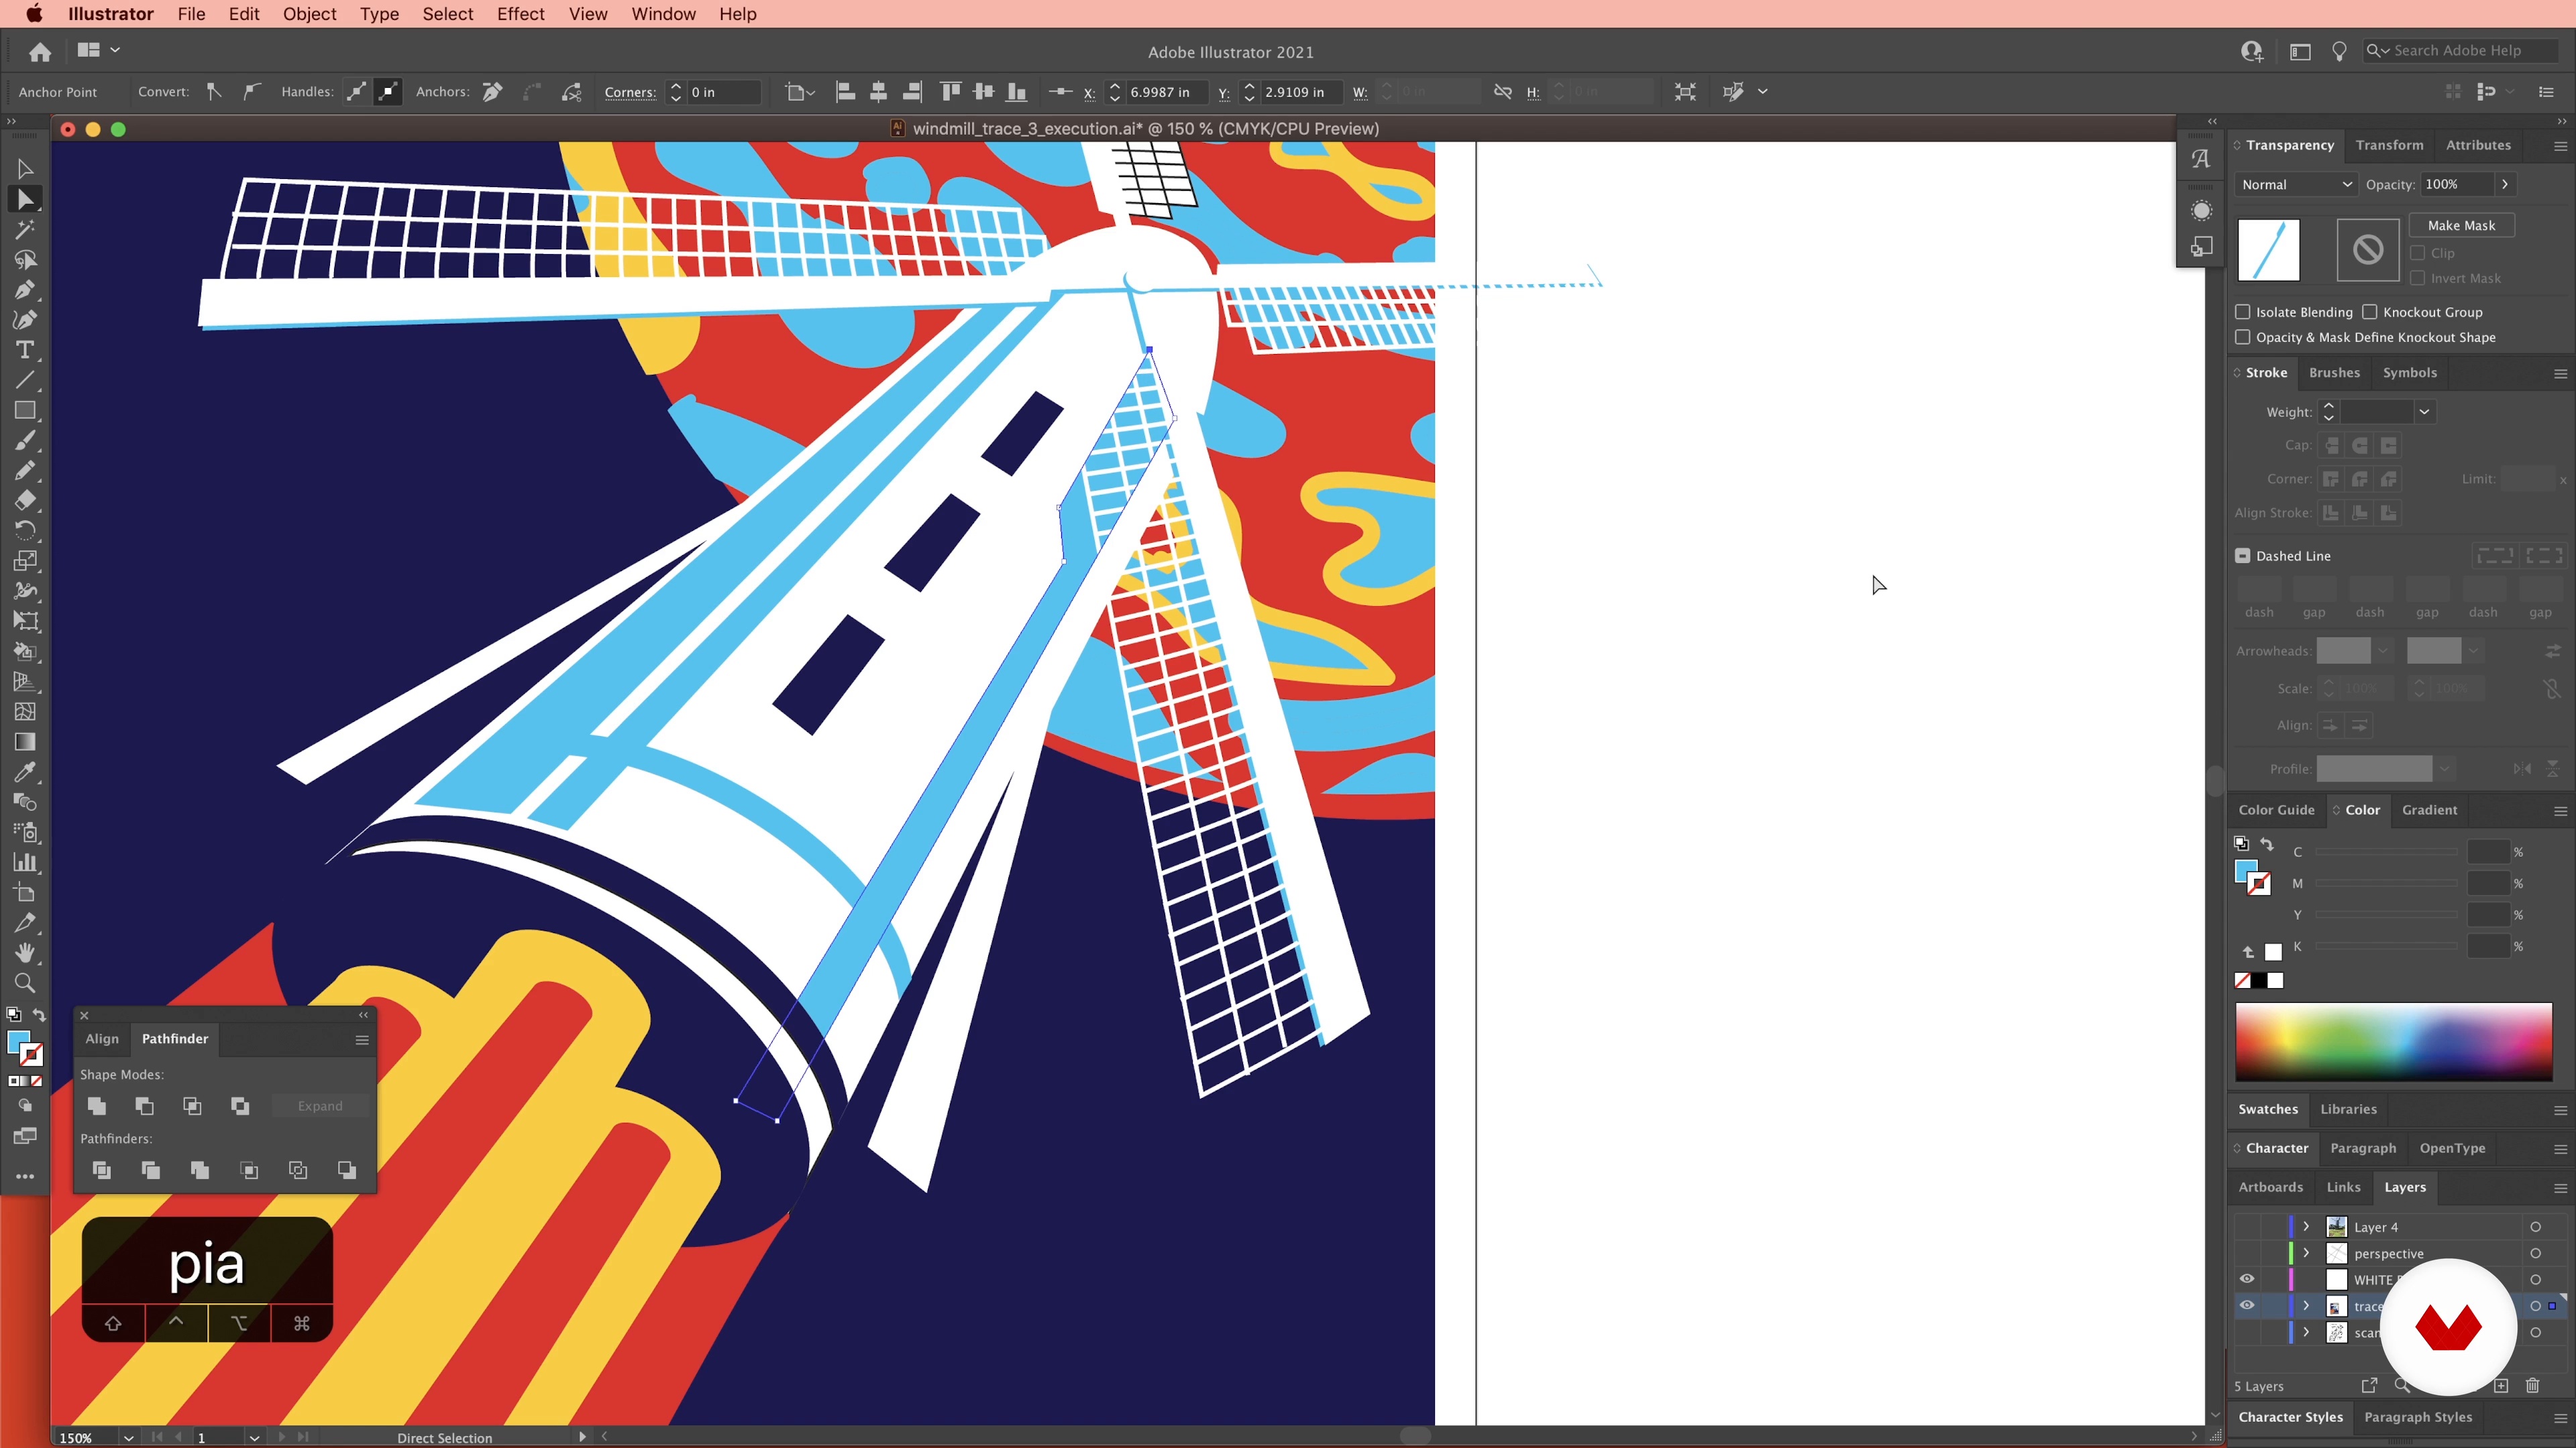Viewport: 2576px width, 1448px height.
Task: Click the X coordinate input field
Action: click(1166, 92)
